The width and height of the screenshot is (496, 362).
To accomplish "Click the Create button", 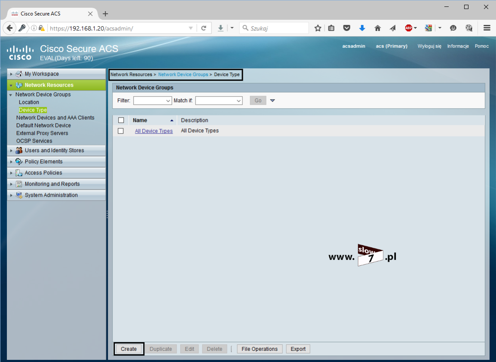I will tap(129, 349).
